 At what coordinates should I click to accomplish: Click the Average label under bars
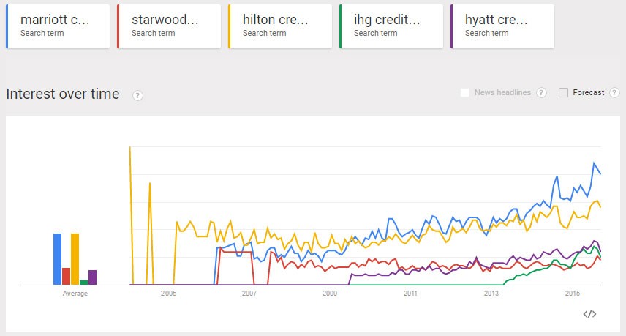[x=75, y=294]
